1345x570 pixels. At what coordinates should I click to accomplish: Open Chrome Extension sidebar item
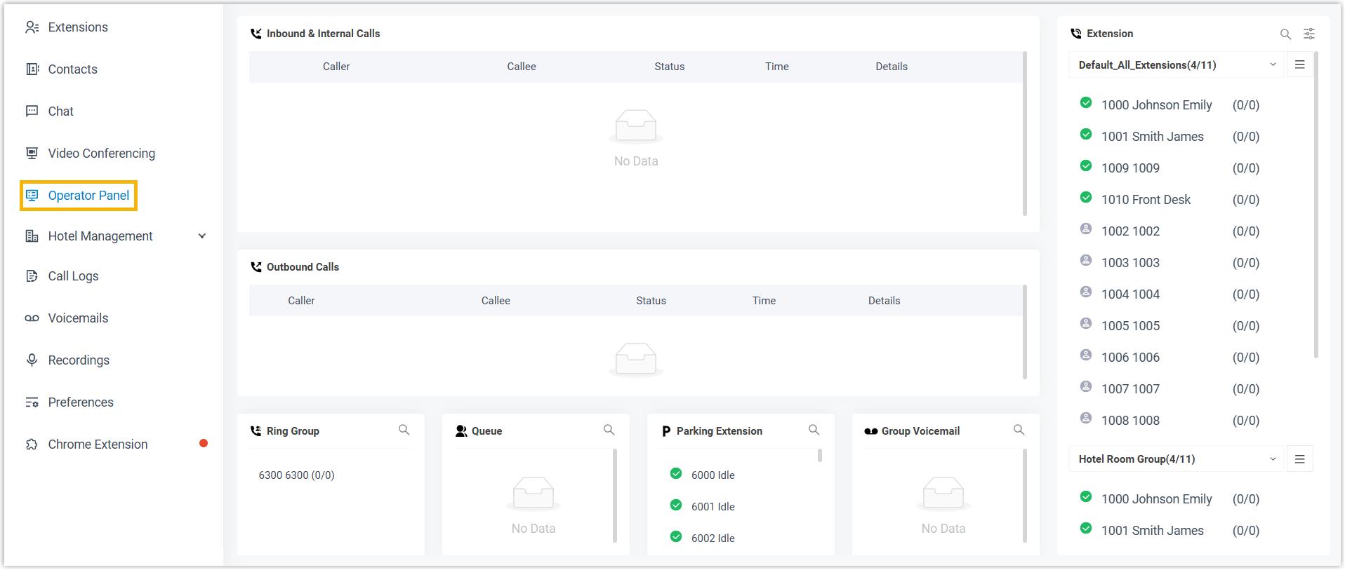[98, 445]
